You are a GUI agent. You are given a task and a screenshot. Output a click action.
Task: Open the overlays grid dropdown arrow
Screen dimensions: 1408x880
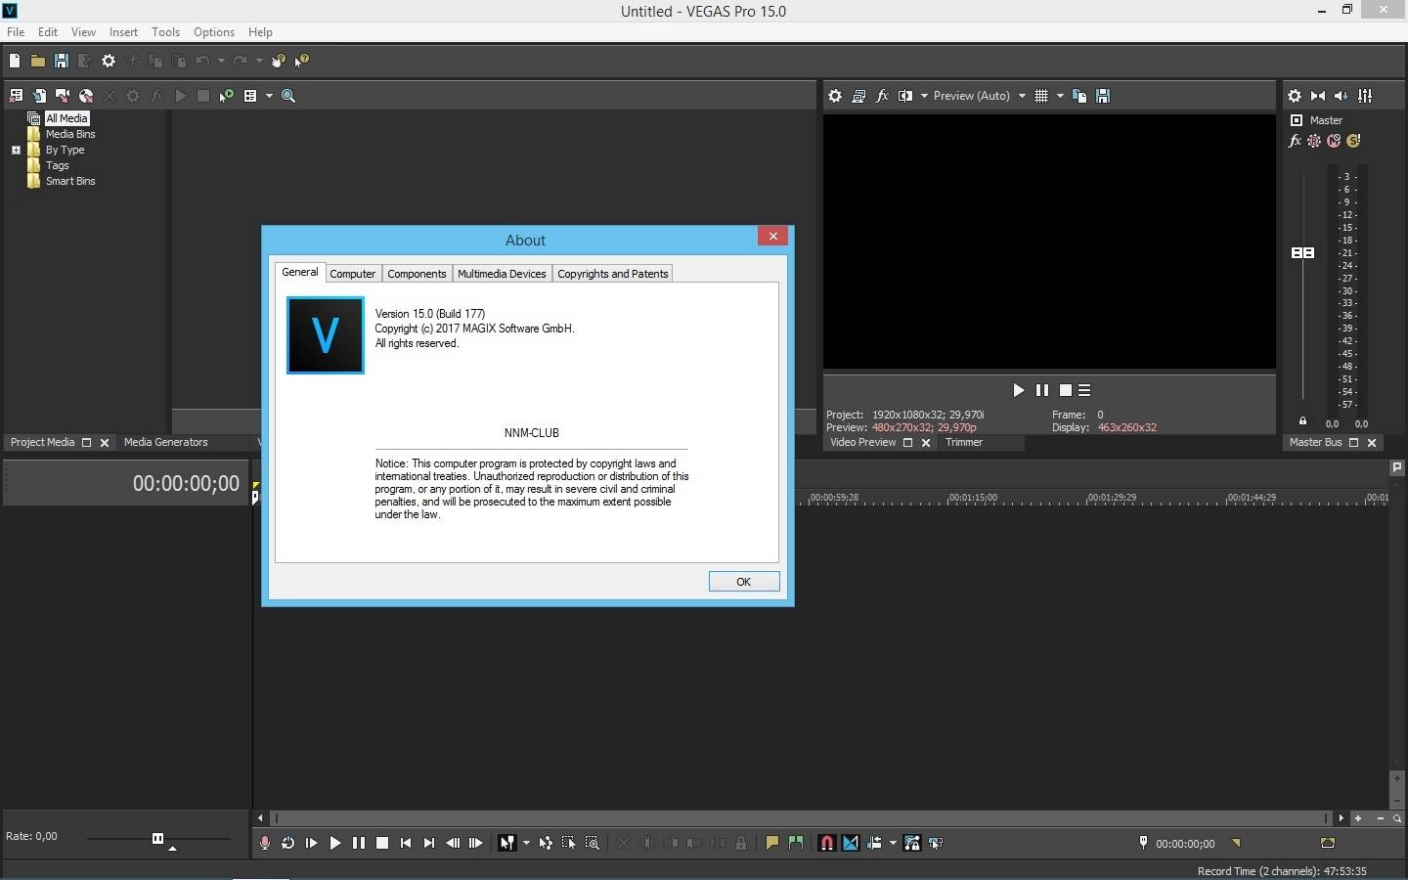click(x=1060, y=96)
